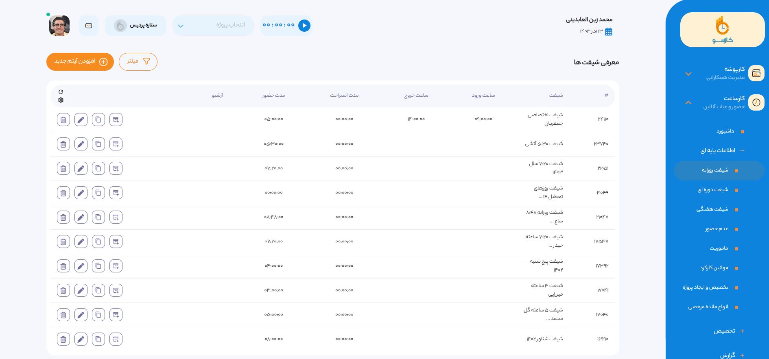Image resolution: width=769 pixels, height=359 pixels.
Task: Click the refresh icon in table header
Action: coord(61,92)
